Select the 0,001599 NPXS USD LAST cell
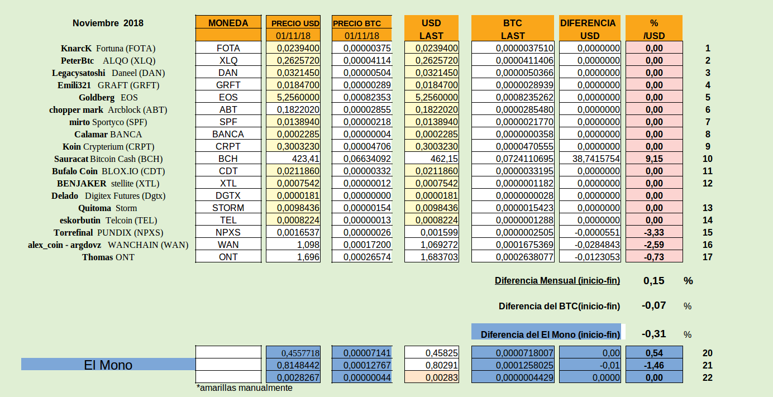The image size is (773, 397). point(432,232)
